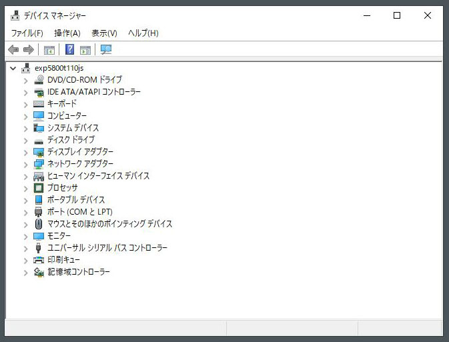Click the 印刷キュー printer icon
This screenshot has height=342, width=449.
click(x=39, y=260)
